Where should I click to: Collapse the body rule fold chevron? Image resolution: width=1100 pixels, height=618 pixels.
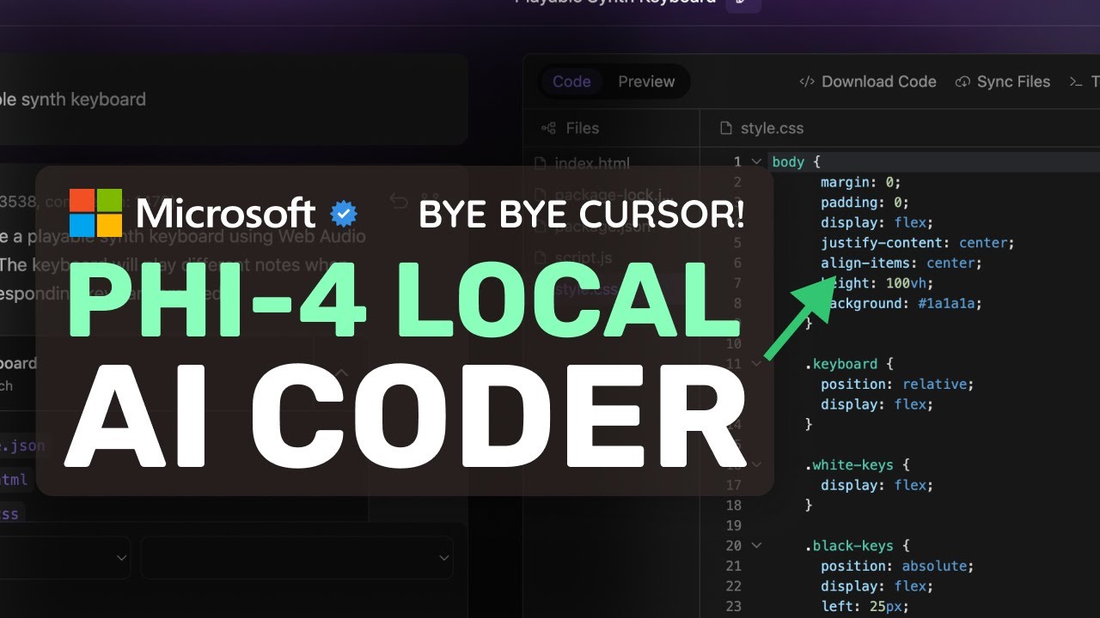[x=756, y=161]
